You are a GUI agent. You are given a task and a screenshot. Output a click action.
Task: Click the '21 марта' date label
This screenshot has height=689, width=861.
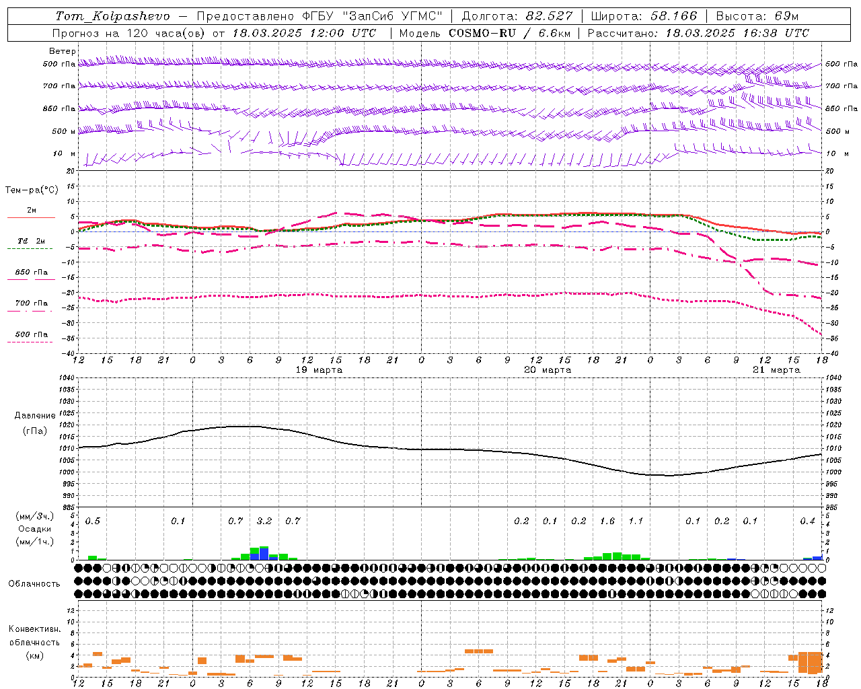point(776,370)
